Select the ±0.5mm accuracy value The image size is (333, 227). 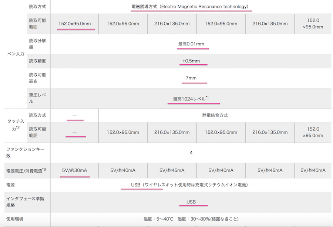coord(191,61)
